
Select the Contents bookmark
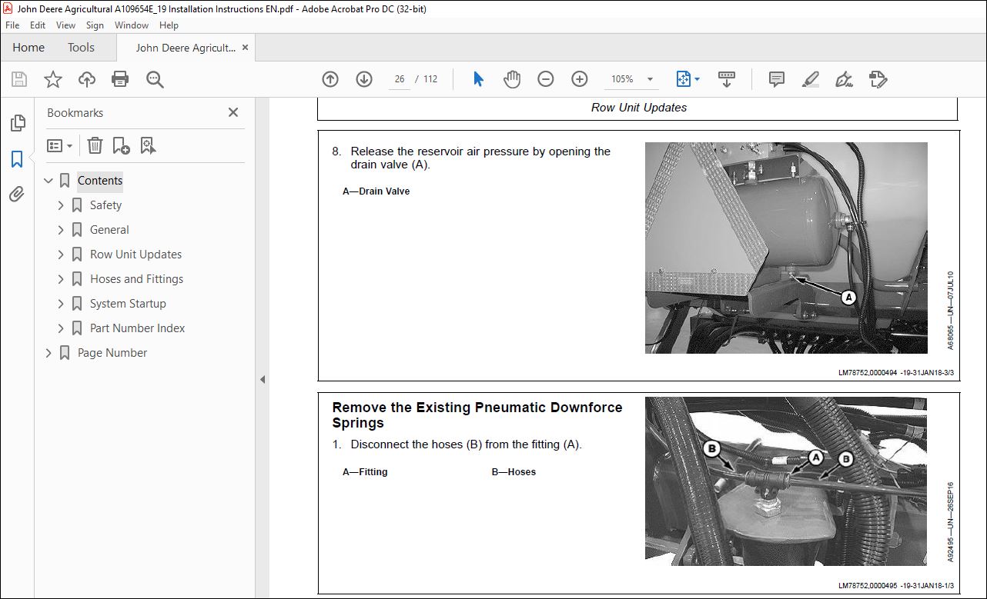pos(100,181)
